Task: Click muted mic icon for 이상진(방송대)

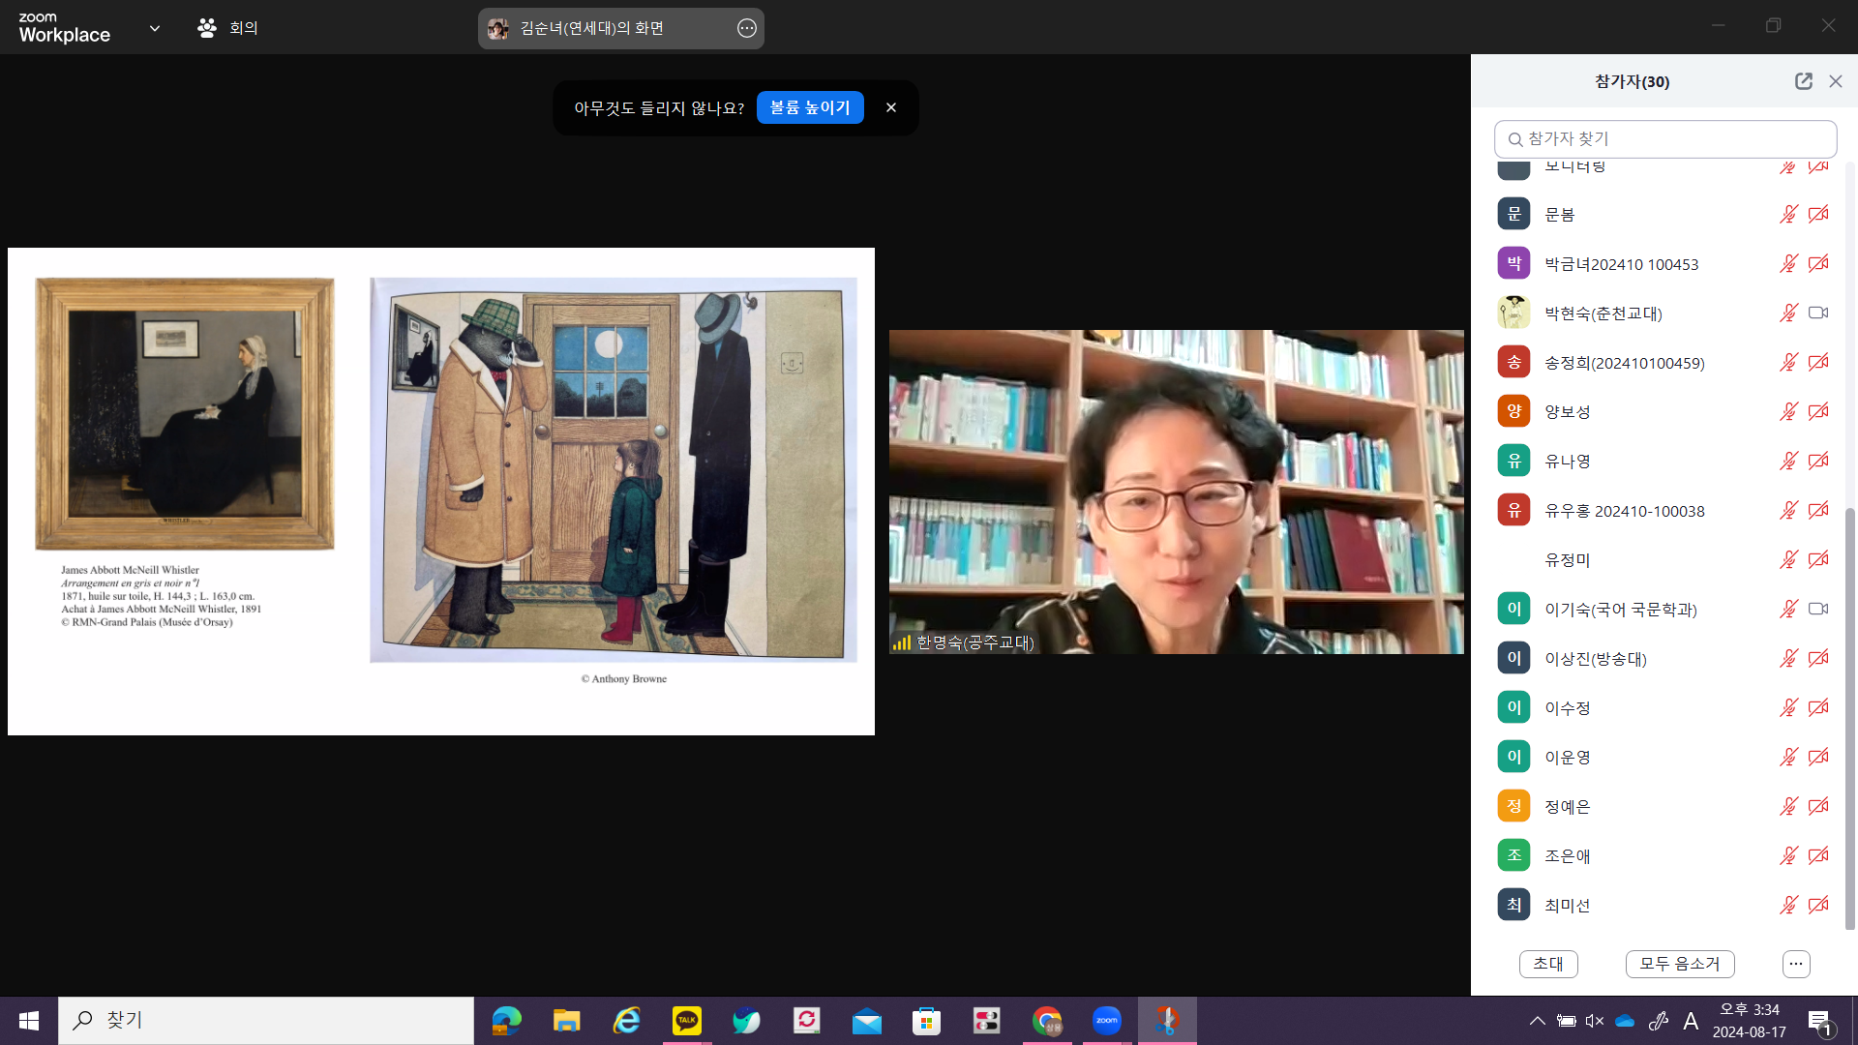Action: click(1788, 658)
